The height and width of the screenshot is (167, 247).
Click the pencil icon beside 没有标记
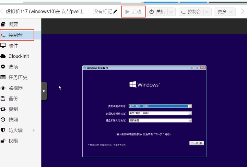tap(115, 12)
